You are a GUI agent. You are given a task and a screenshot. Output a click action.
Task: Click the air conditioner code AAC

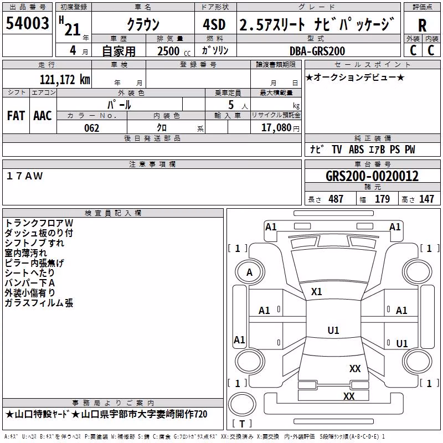(x=43, y=116)
